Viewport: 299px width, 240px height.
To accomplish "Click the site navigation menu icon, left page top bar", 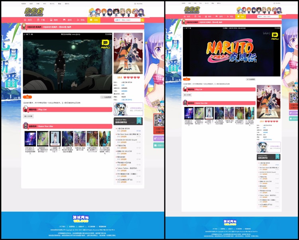I will click(135, 4).
